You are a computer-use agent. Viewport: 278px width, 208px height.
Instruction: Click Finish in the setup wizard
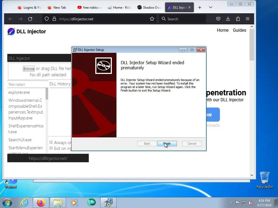[x=167, y=144]
